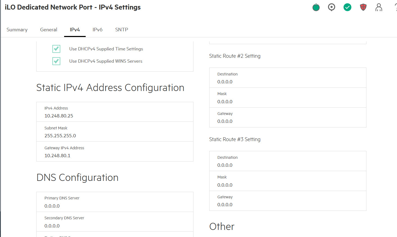Uncheck Use DHCPv4 Supplied Time Settings
The image size is (397, 237).
coord(56,49)
